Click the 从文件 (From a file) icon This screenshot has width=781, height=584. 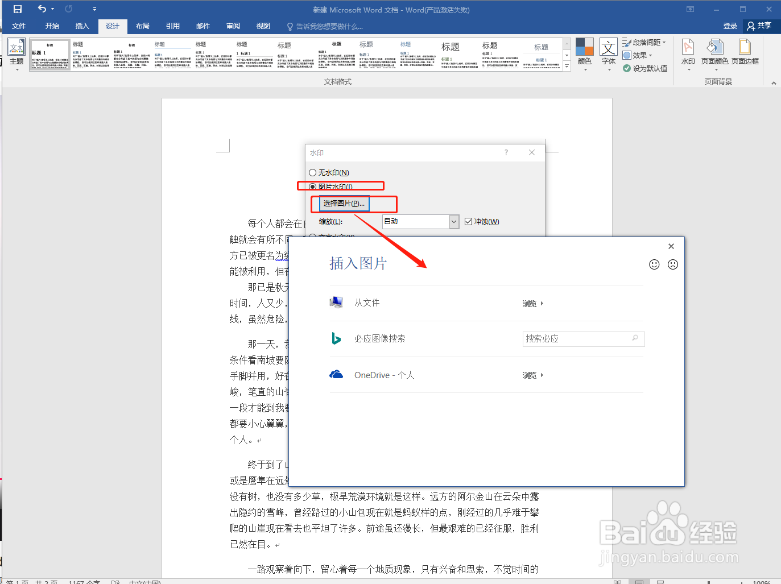(337, 302)
